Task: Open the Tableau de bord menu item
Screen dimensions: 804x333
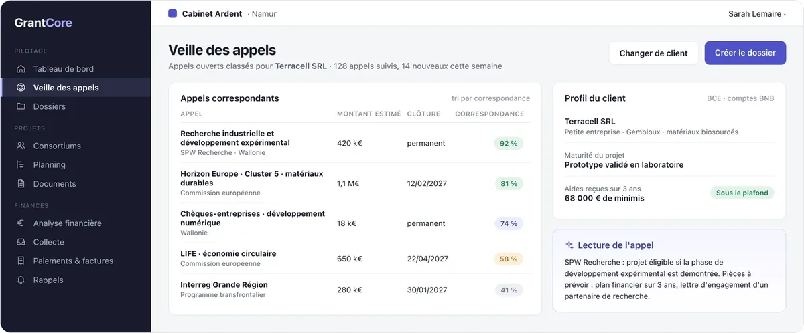Action: (x=75, y=69)
